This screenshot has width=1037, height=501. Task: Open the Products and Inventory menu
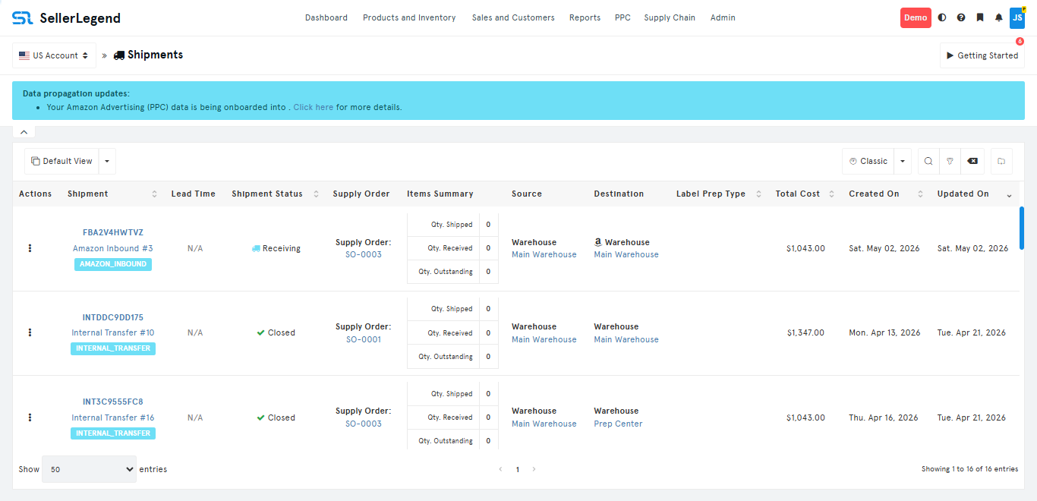[409, 17]
